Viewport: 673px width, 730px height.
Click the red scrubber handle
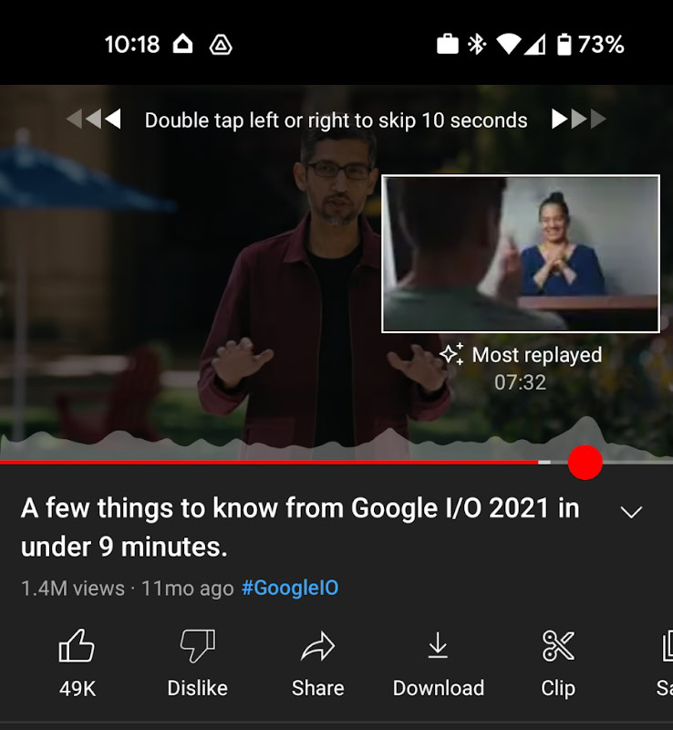pyautogui.click(x=585, y=463)
